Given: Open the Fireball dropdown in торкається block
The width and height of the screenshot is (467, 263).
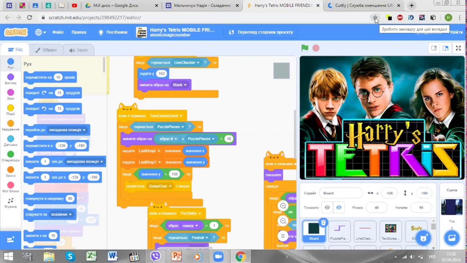Looking at the screenshot, I should pos(200,238).
